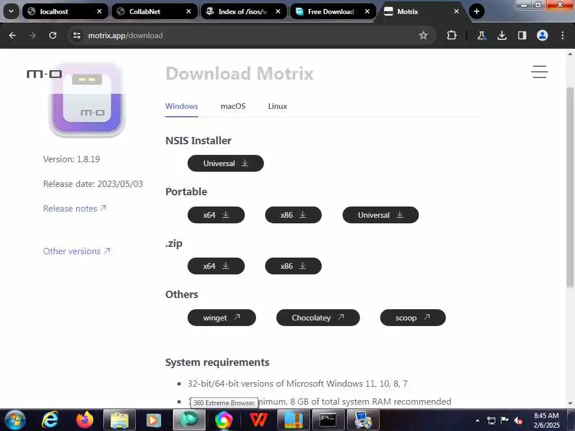The image size is (575, 431).
Task: Select the Linux platform tab
Action: tap(277, 106)
